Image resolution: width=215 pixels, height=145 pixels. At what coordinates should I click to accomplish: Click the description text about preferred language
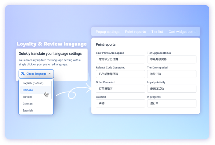50,62
